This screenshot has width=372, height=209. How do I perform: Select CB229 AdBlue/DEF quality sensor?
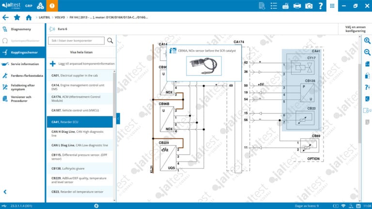80,180
